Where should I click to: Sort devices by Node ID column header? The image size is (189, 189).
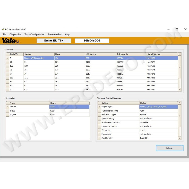point(16,54)
